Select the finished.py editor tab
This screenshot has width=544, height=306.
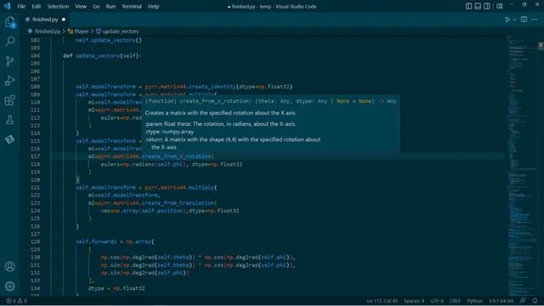[x=44, y=20]
